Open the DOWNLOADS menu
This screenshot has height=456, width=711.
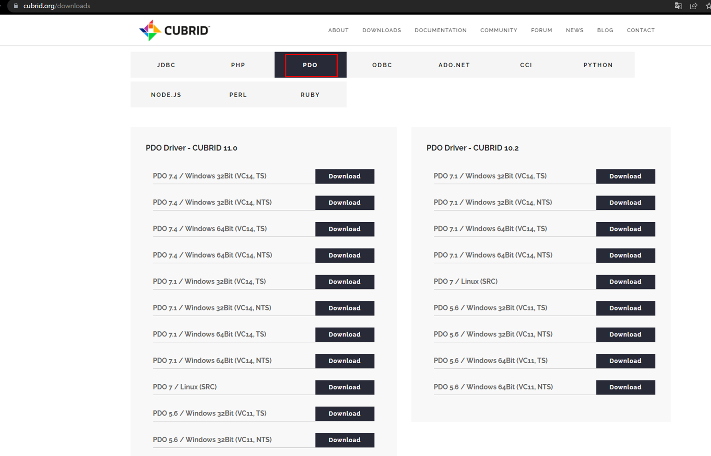[382, 30]
